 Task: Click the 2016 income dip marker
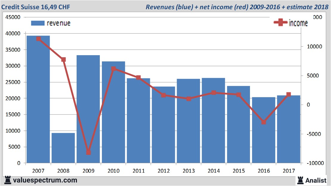point(264,122)
